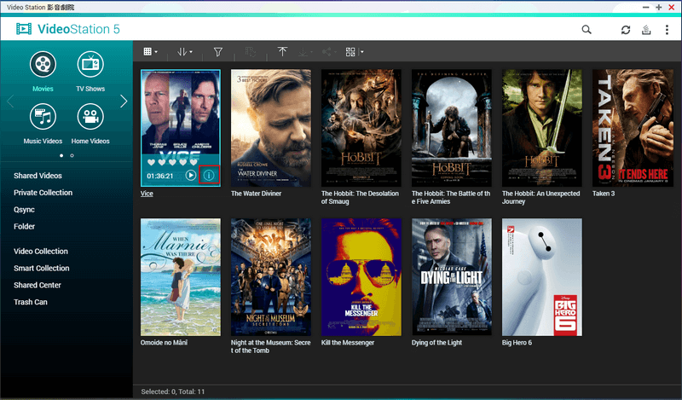Click the info icon on Vice poster

click(209, 175)
